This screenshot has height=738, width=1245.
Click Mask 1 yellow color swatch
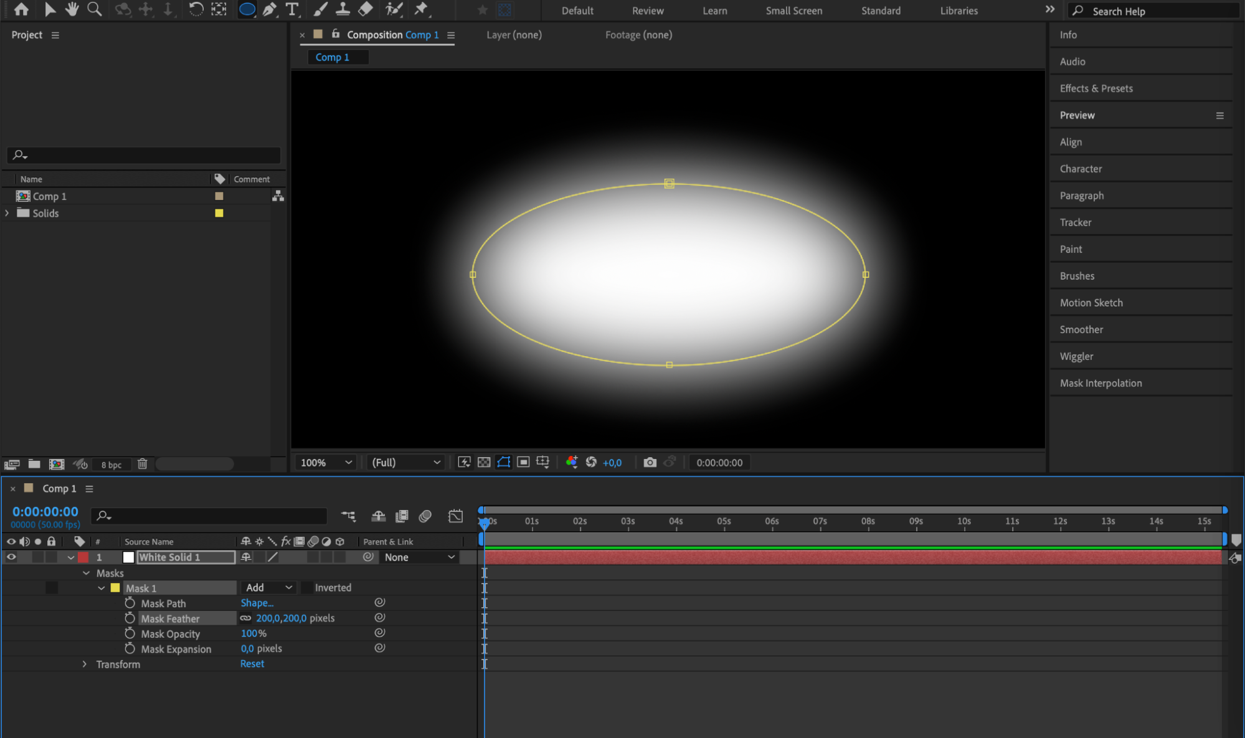[115, 587]
